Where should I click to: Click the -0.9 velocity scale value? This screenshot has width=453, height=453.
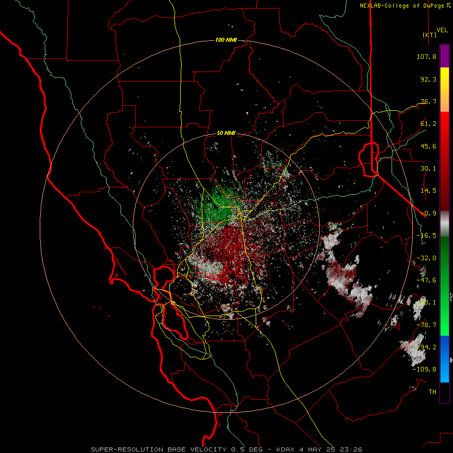click(428, 213)
